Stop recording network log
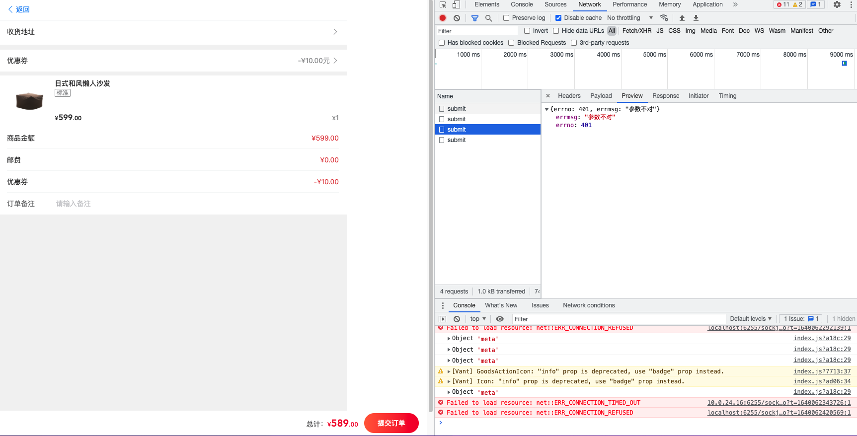 coord(443,18)
